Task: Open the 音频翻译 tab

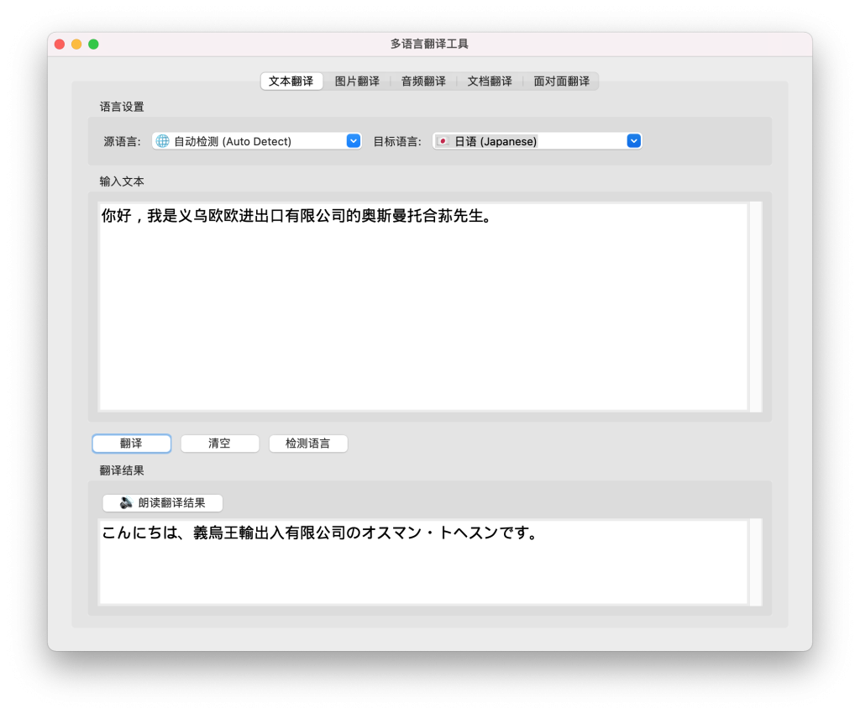Action: pyautogui.click(x=423, y=81)
